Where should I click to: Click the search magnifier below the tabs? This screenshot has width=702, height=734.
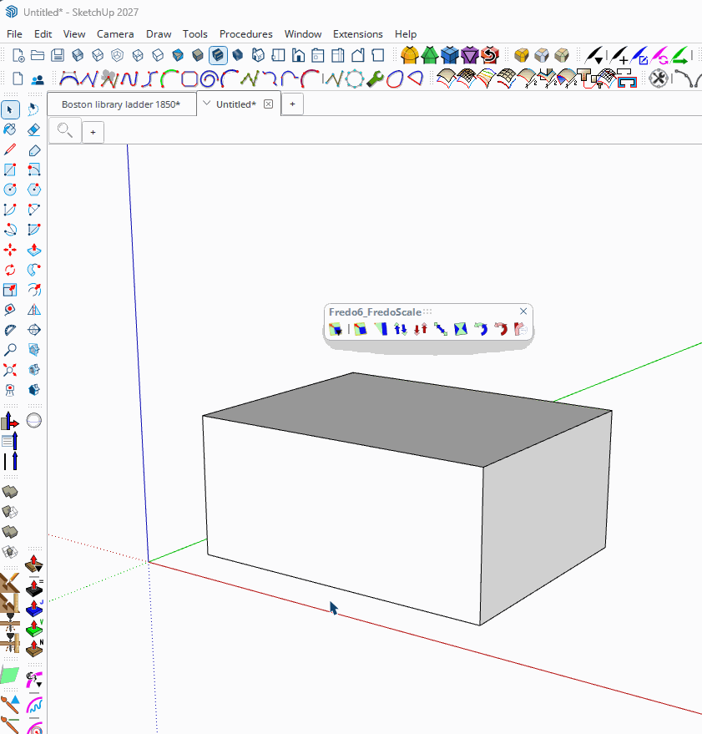tap(65, 130)
